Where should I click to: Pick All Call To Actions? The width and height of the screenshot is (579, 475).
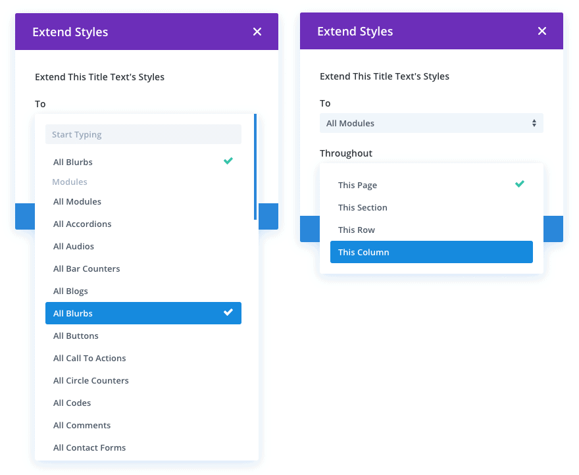[89, 359]
